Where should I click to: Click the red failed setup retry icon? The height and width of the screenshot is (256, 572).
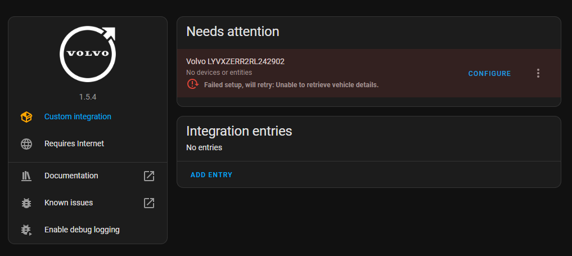pyautogui.click(x=193, y=84)
